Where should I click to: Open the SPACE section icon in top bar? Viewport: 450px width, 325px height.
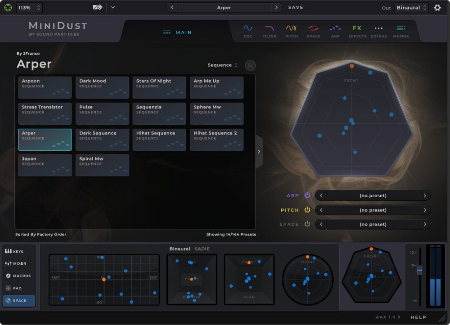pos(313,32)
